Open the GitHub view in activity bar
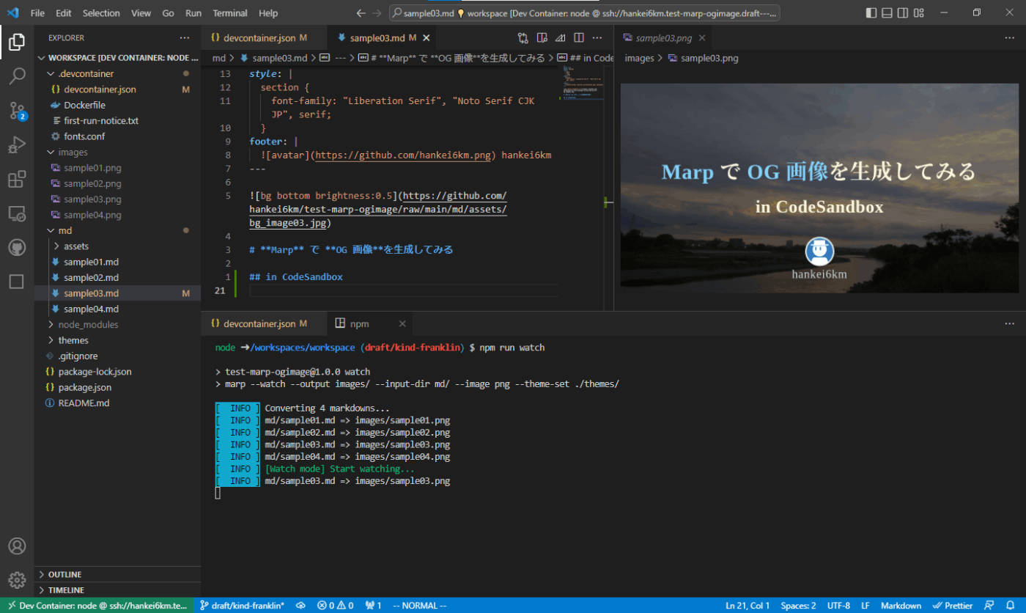1026x613 pixels. (x=16, y=248)
